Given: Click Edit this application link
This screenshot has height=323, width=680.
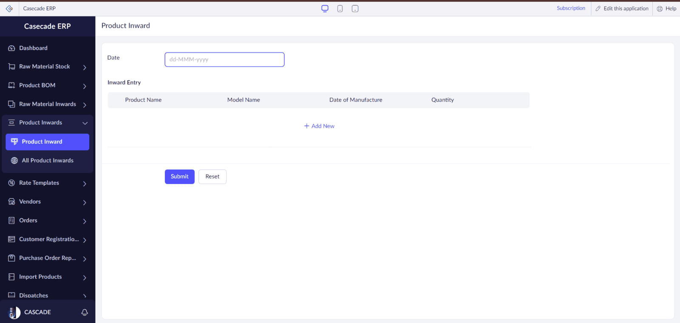Looking at the screenshot, I should tap(626, 8).
